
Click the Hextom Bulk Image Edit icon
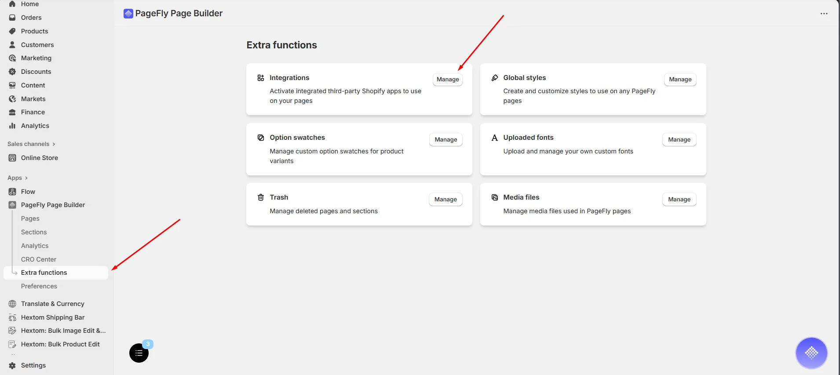[x=12, y=331]
